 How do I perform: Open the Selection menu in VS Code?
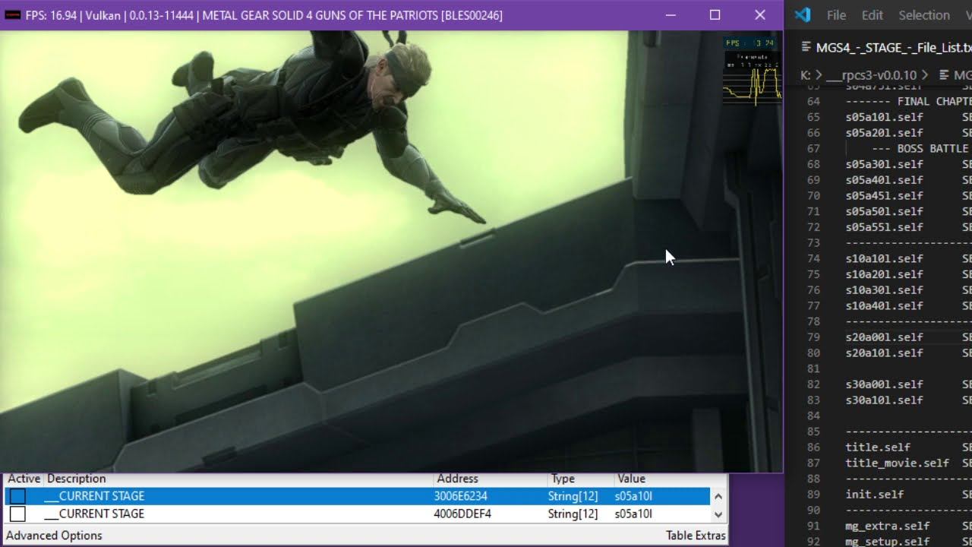[924, 15]
